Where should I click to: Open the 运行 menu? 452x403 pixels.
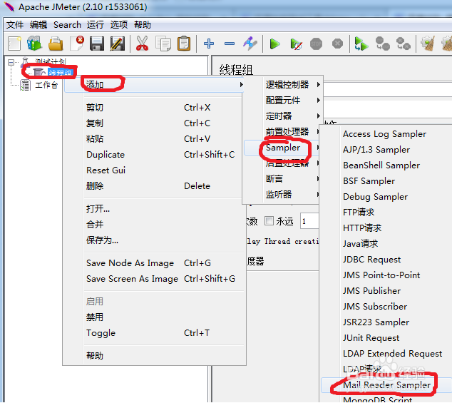click(96, 25)
